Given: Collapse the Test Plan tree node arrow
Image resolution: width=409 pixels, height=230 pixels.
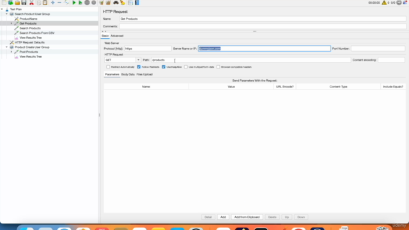Looking at the screenshot, I should (x=2, y=9).
